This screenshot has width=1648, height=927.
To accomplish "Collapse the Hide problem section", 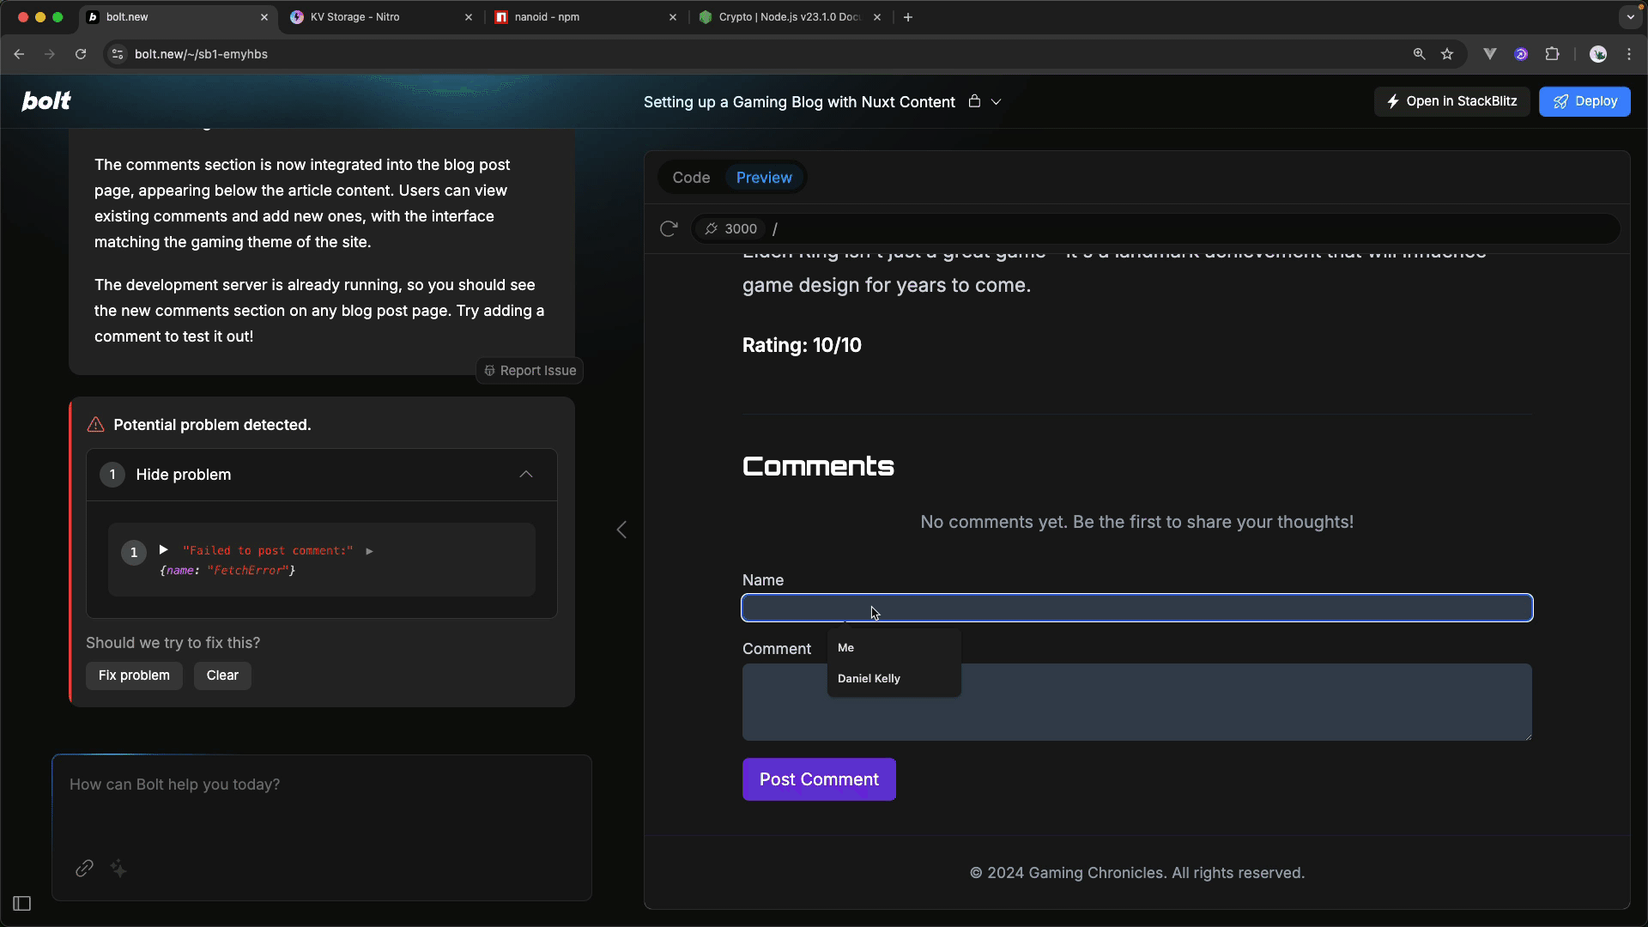I will pos(525,475).
